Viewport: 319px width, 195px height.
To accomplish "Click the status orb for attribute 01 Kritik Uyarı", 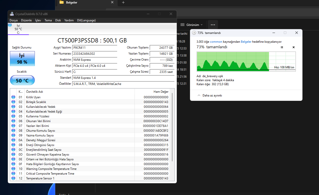I will 13,97.
